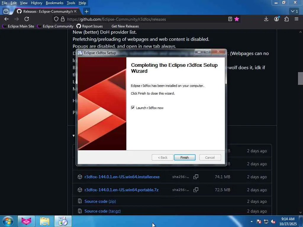
Task: Open the Extensions puzzle icon
Action: [x=286, y=19]
